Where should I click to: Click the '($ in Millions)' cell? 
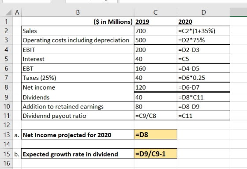78,22
